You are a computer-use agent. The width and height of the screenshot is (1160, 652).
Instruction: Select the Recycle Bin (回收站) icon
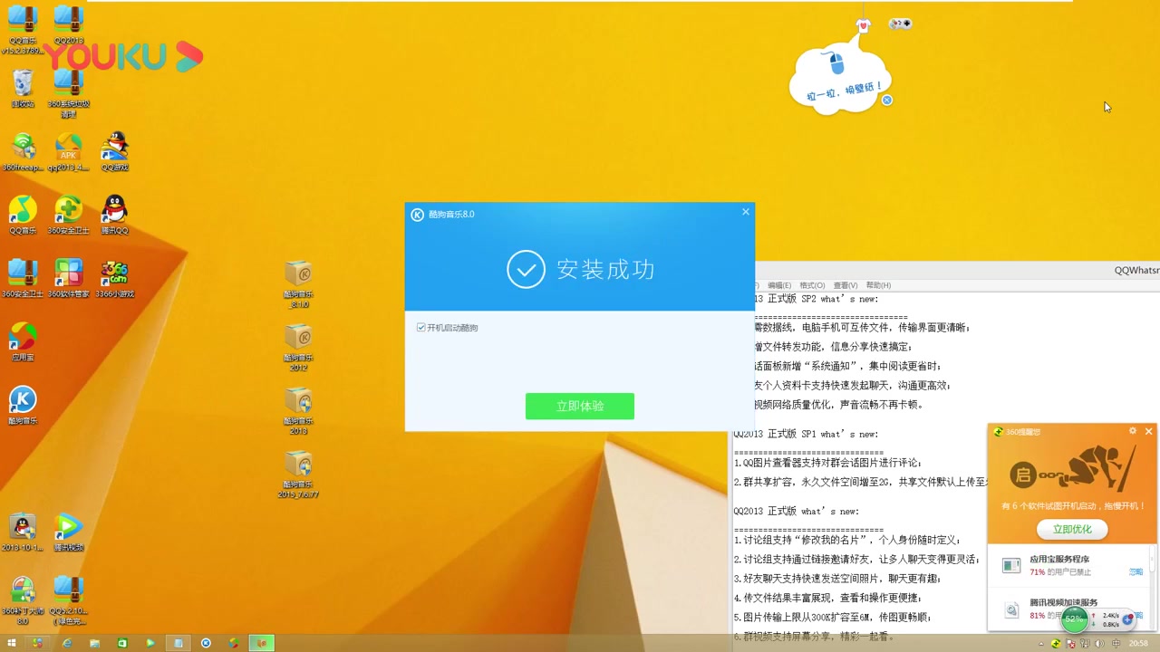pos(23,88)
